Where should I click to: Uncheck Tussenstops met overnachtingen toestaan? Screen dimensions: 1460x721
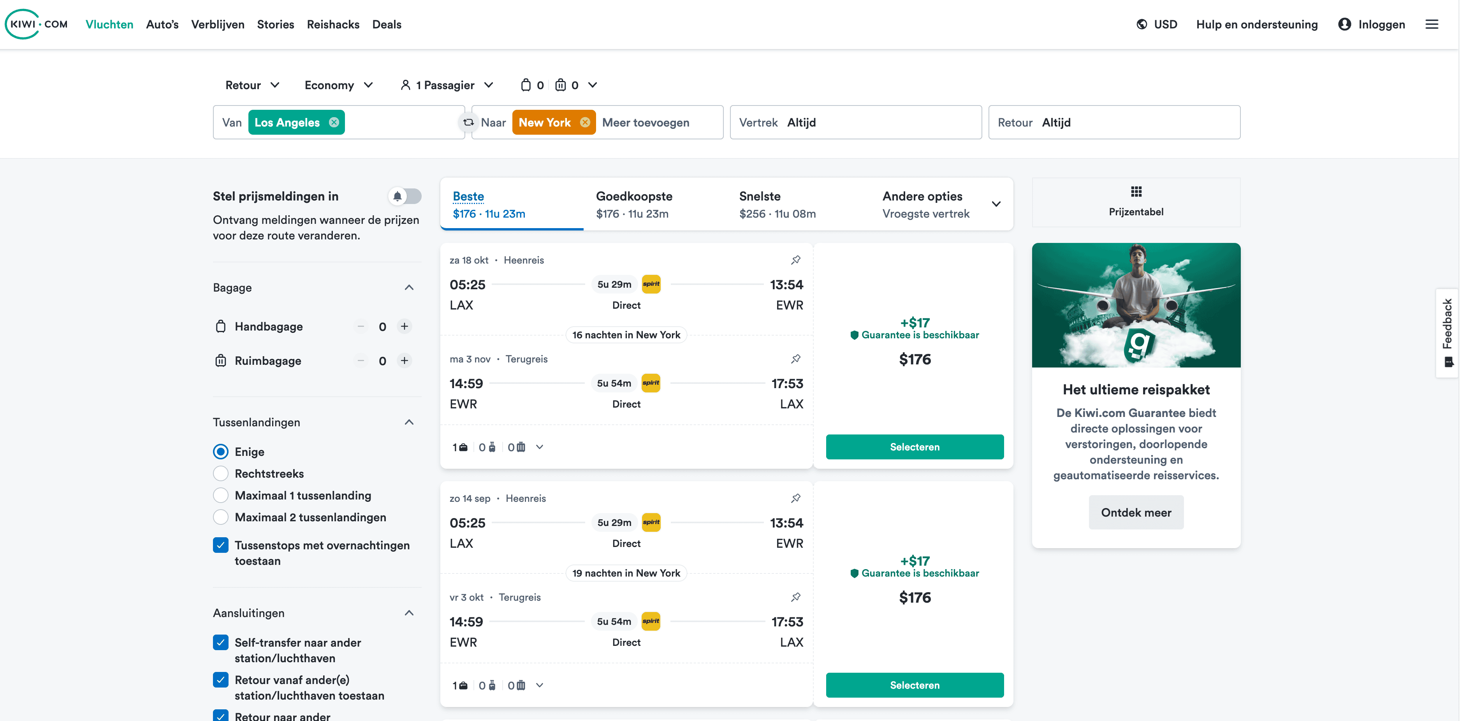click(x=221, y=545)
